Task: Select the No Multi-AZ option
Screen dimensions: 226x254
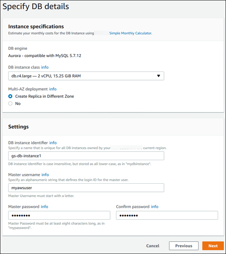Action: tap(11, 104)
